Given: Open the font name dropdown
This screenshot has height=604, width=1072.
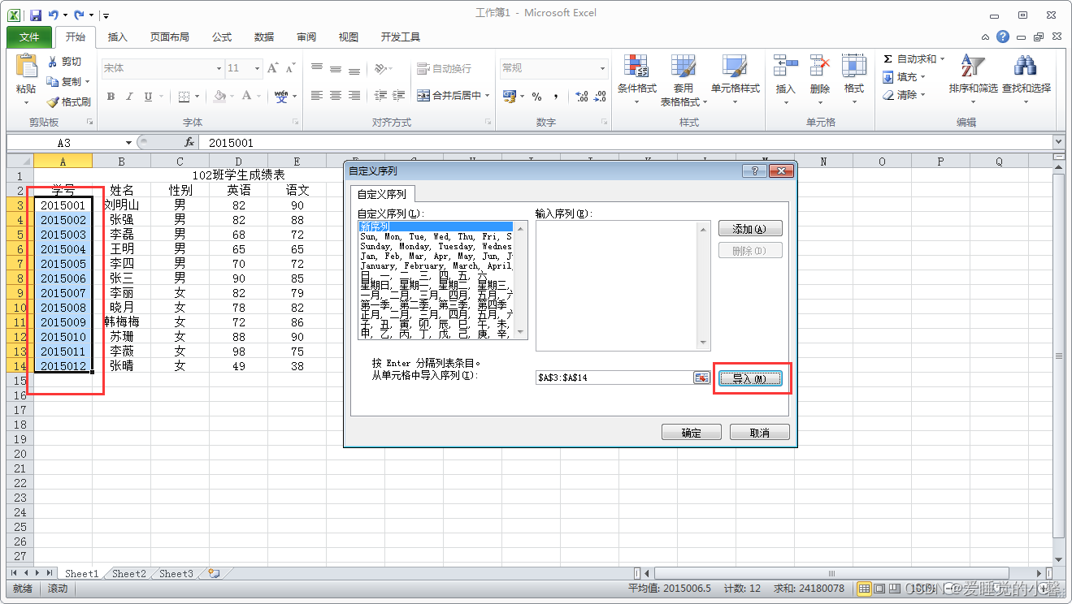Looking at the screenshot, I should coord(219,68).
